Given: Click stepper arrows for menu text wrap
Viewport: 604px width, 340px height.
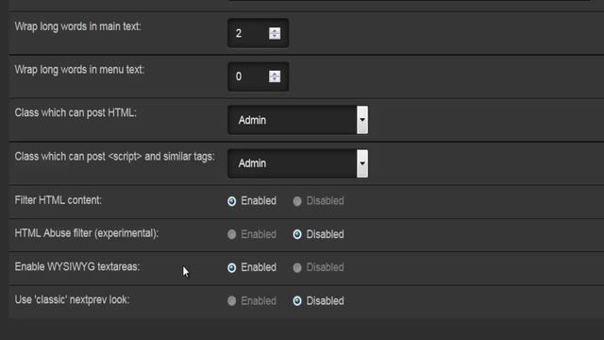Looking at the screenshot, I should coord(275,76).
